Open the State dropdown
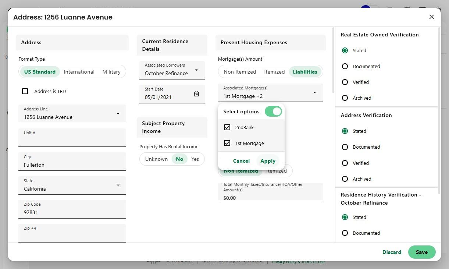449x269 pixels. coord(118,185)
